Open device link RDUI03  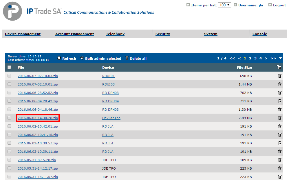pyautogui.click(x=108, y=84)
